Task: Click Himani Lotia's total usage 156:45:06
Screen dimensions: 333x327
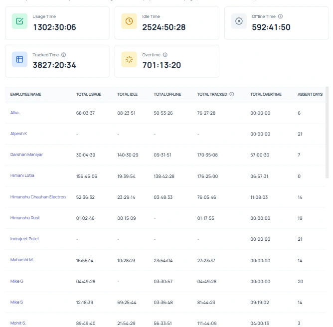Action: point(87,176)
